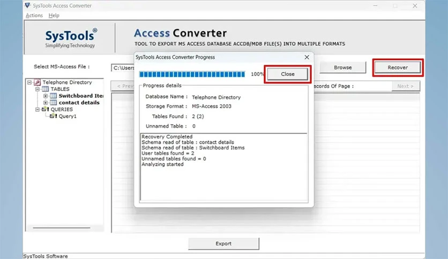
Task: Click the contact details table icon
Action: click(x=54, y=103)
